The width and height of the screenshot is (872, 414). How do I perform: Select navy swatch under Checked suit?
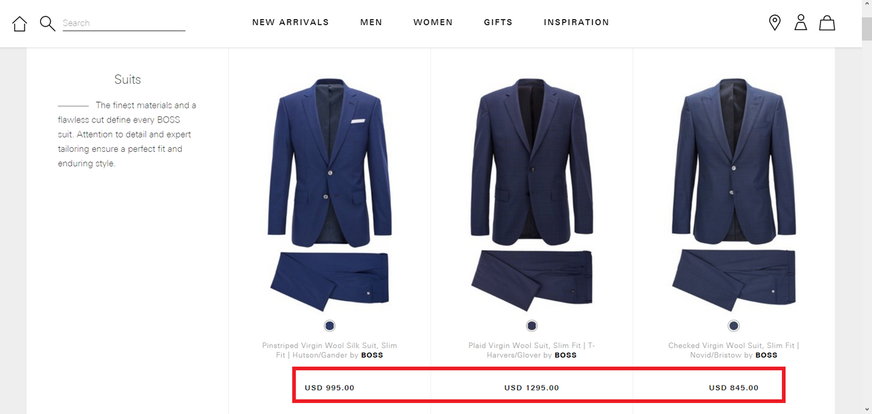[x=734, y=325]
